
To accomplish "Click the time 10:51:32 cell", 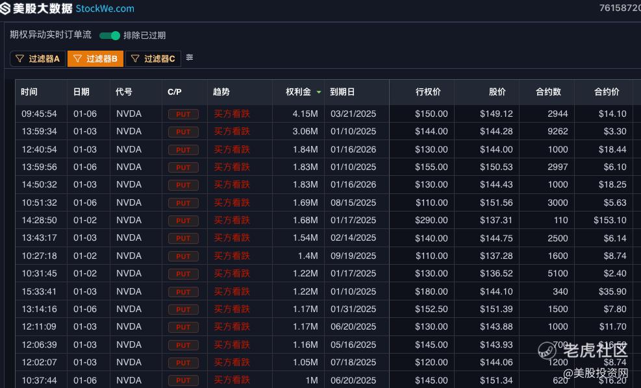I will point(39,202).
